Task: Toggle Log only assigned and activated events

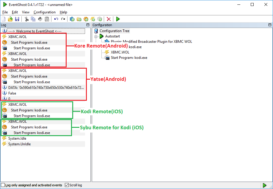Action: (x=3, y=185)
